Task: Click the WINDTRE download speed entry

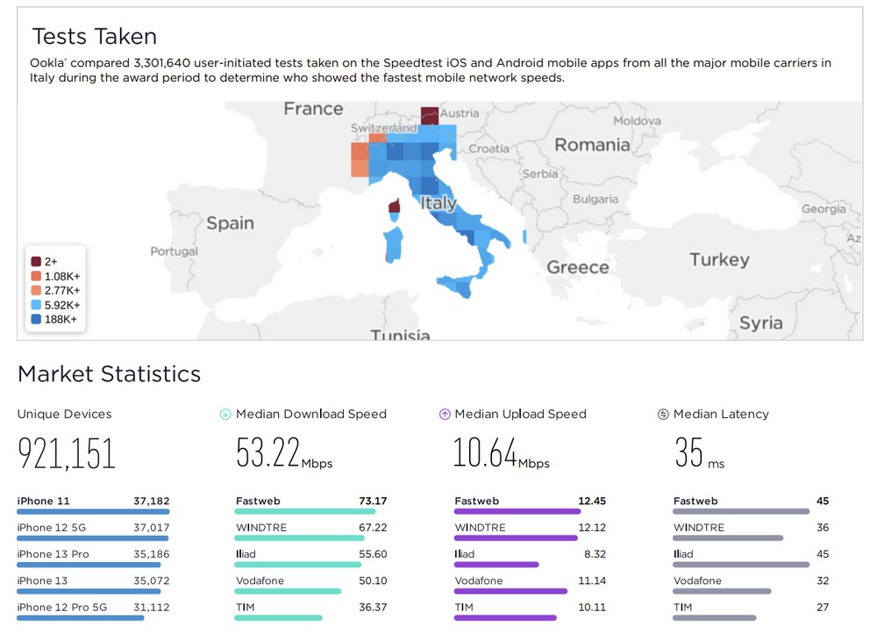Action: [311, 528]
